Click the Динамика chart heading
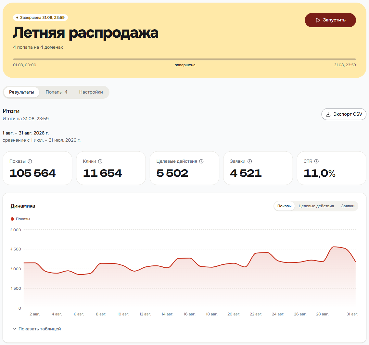Image resolution: width=369 pixels, height=345 pixels. 23,206
